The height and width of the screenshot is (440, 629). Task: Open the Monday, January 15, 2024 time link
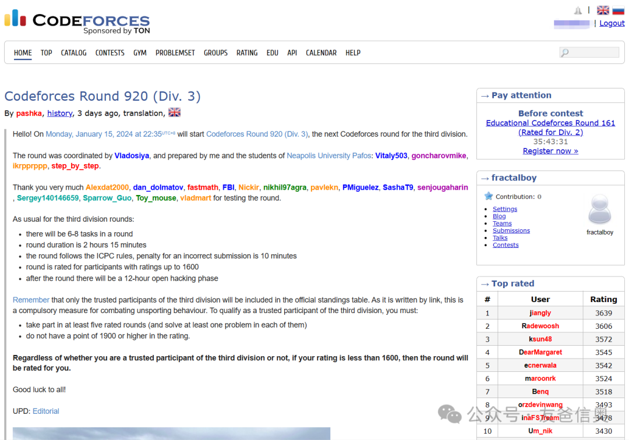click(110, 134)
